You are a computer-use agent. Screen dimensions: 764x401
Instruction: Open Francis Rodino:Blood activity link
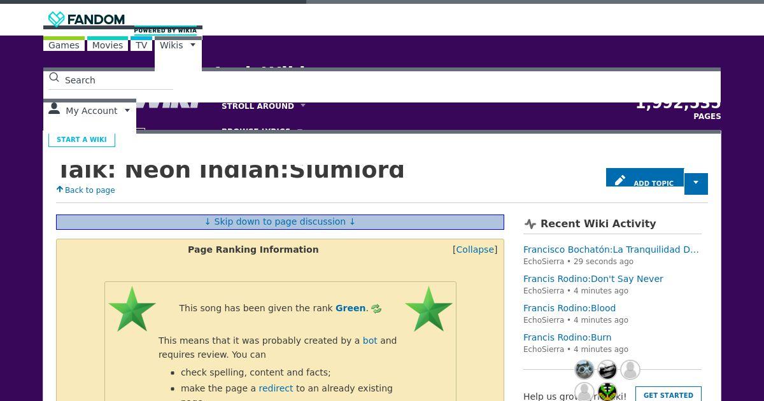[x=569, y=308]
